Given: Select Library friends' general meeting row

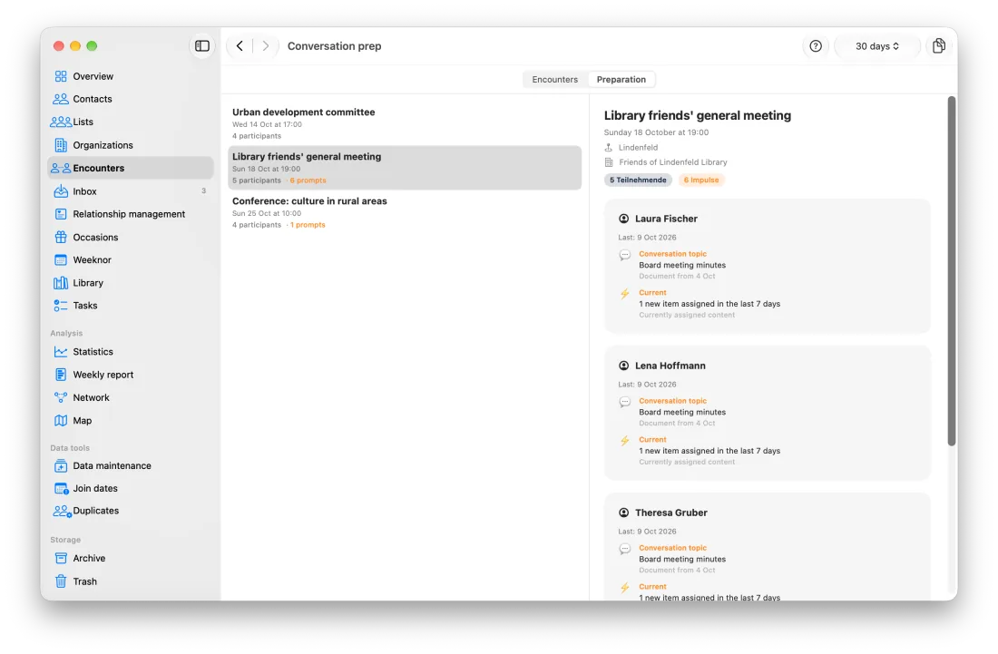Looking at the screenshot, I should 405,168.
